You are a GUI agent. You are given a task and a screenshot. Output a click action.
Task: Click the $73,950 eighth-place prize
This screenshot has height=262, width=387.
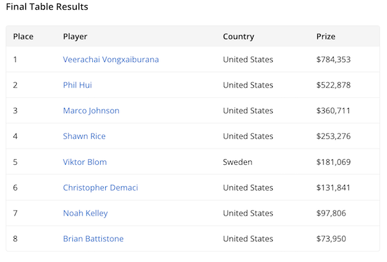point(332,239)
